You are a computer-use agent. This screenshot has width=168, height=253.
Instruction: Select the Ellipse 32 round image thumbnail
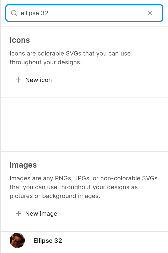tap(17, 240)
